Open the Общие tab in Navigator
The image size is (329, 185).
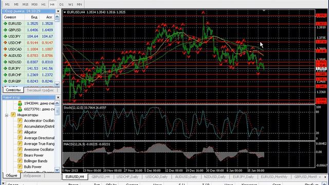click(11, 176)
